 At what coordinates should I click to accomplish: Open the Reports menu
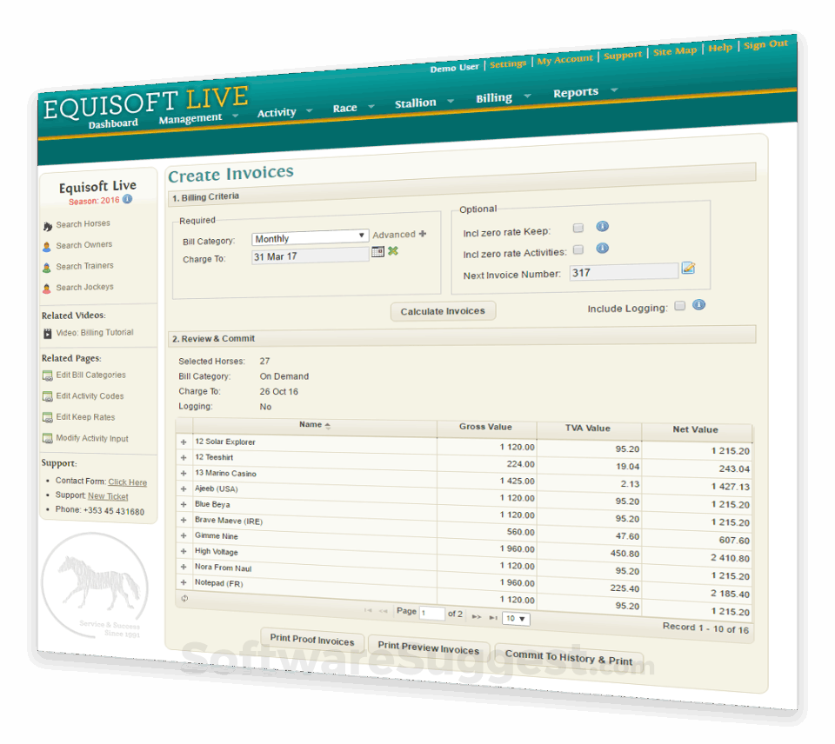[x=576, y=91]
